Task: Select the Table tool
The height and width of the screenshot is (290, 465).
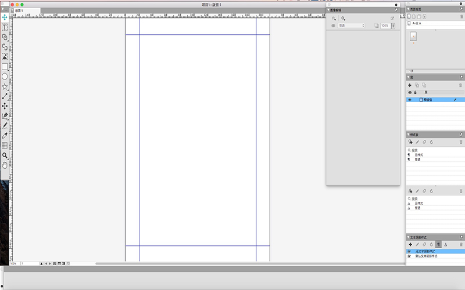Action: click(5, 146)
